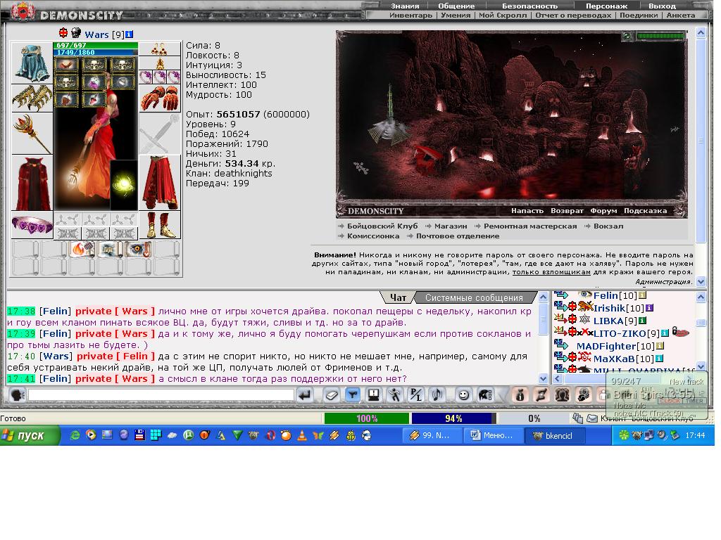Toggle chat sound icon
721x540 pixels.
point(437,395)
